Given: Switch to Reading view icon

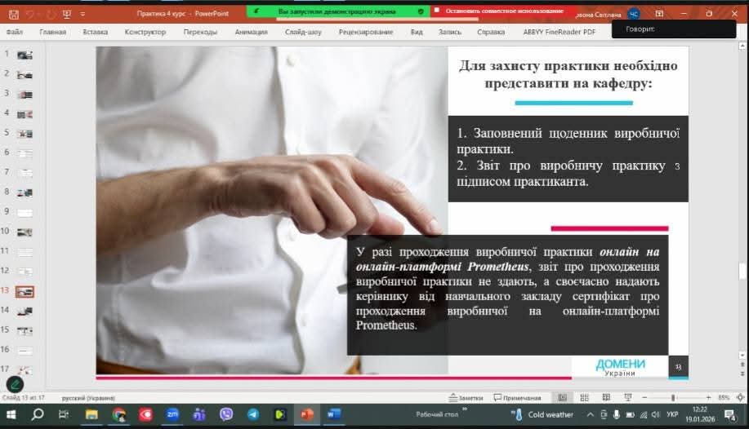Looking at the screenshot, I should [606, 398].
